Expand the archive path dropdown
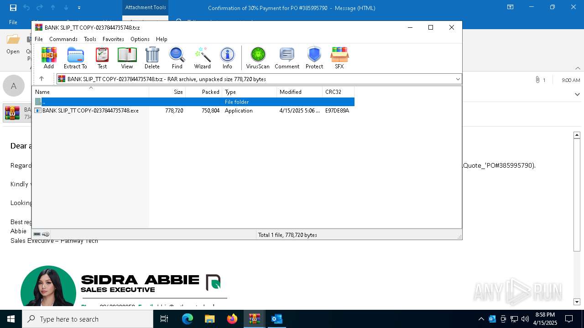584x328 pixels. pyautogui.click(x=458, y=79)
